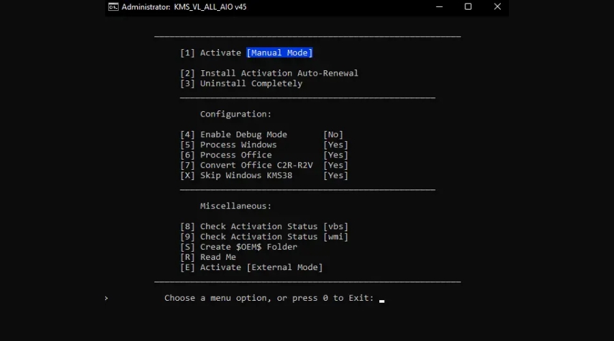Click 'Create $OEM$ Folder' line
The image size is (614, 341).
239,247
